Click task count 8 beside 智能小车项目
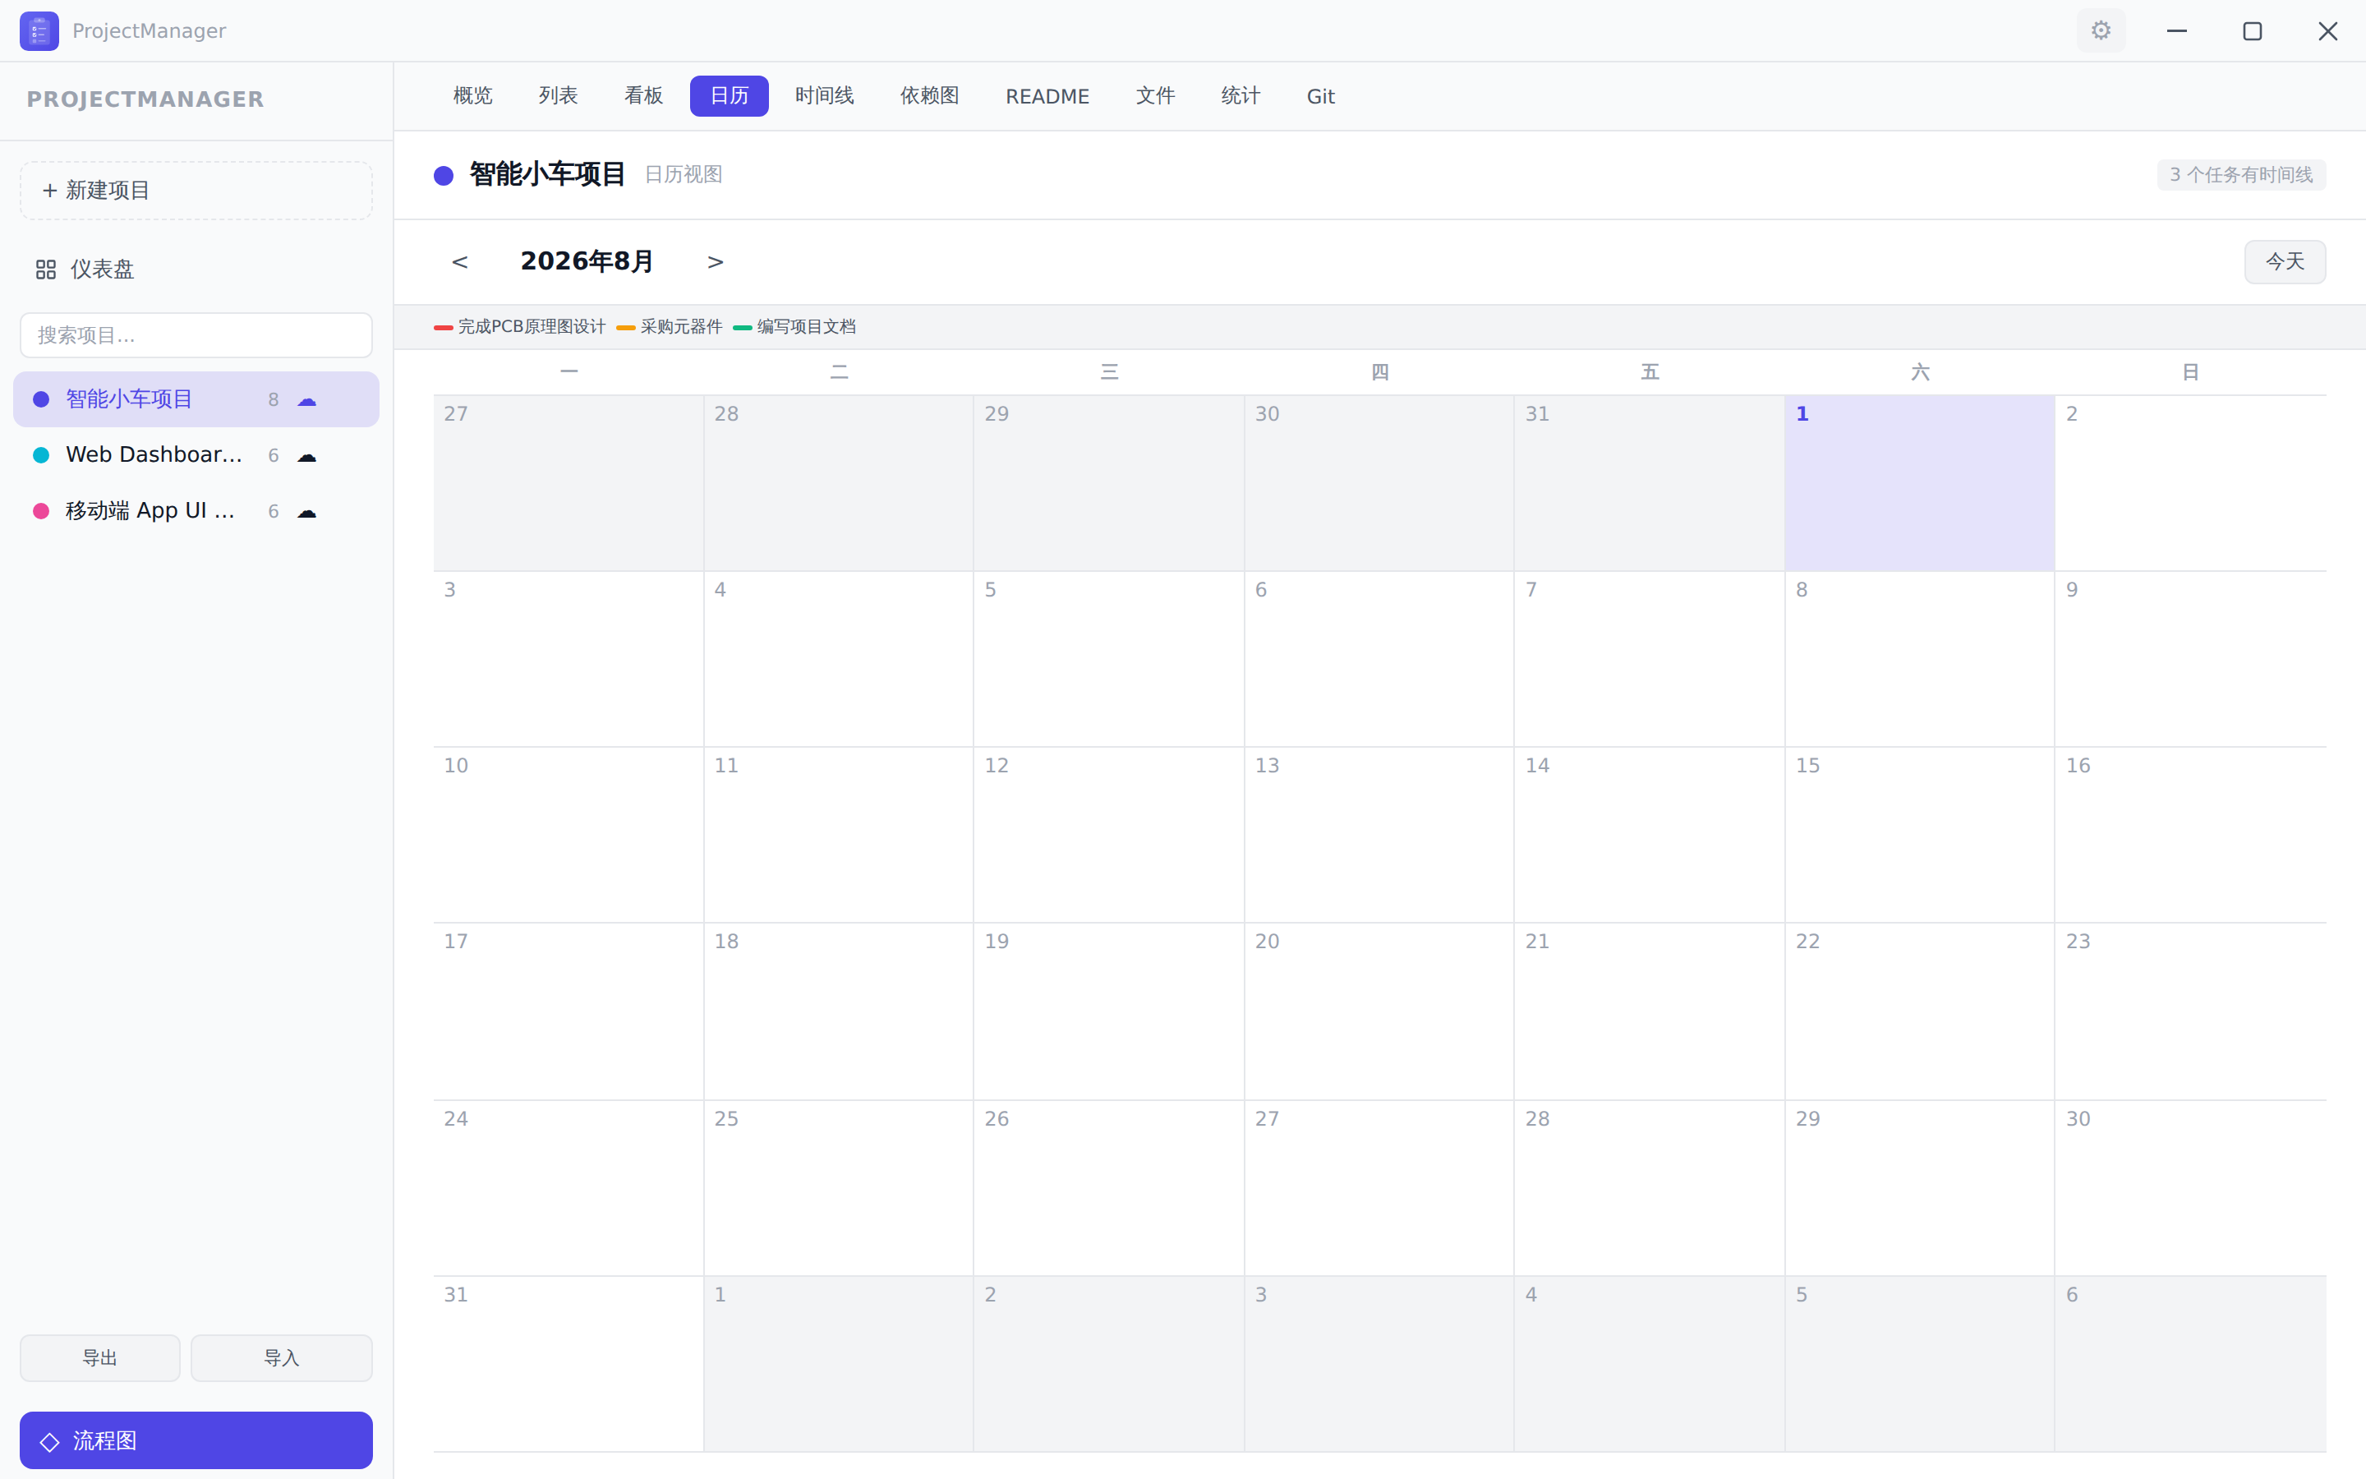This screenshot has height=1479, width=2366. click(x=274, y=400)
